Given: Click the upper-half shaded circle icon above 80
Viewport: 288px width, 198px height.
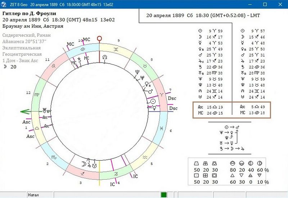Looking at the screenshot, I should tap(233, 163).
